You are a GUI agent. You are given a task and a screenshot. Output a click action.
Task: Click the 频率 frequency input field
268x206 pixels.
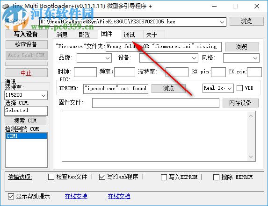(x=124, y=72)
